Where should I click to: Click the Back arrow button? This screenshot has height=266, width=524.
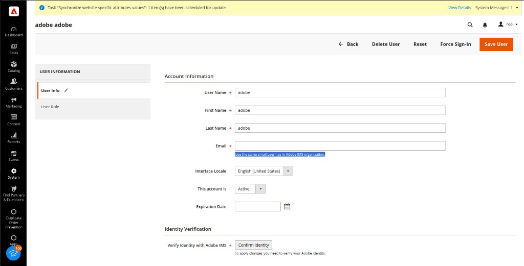(x=348, y=44)
